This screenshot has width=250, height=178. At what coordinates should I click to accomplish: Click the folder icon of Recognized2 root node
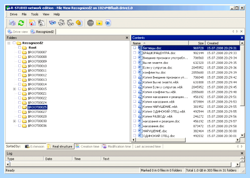click(19, 43)
